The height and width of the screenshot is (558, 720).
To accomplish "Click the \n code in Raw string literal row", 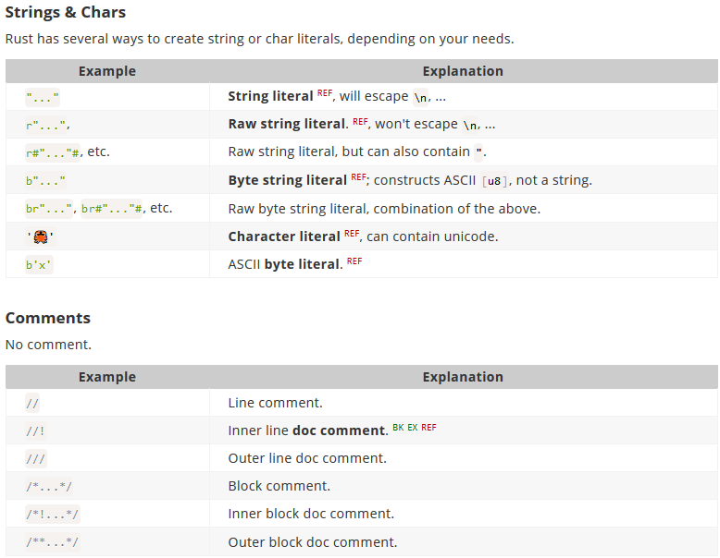I will [470, 125].
